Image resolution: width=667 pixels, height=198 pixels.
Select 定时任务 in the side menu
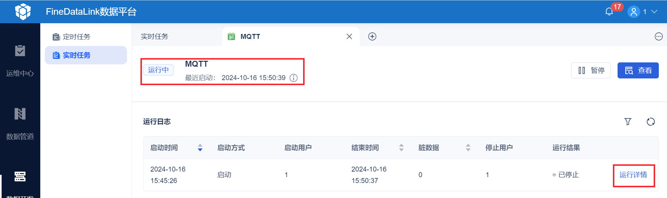[76, 37]
